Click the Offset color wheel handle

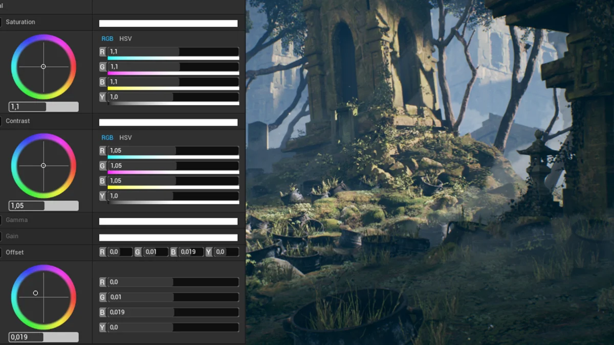[x=35, y=293]
